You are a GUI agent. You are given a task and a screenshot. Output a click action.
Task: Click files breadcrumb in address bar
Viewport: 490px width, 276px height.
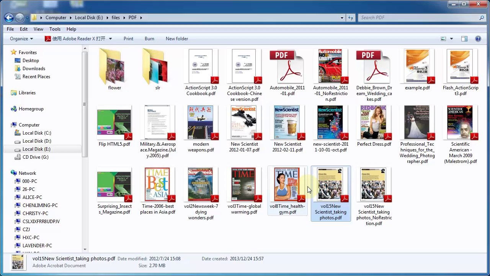coord(116,18)
